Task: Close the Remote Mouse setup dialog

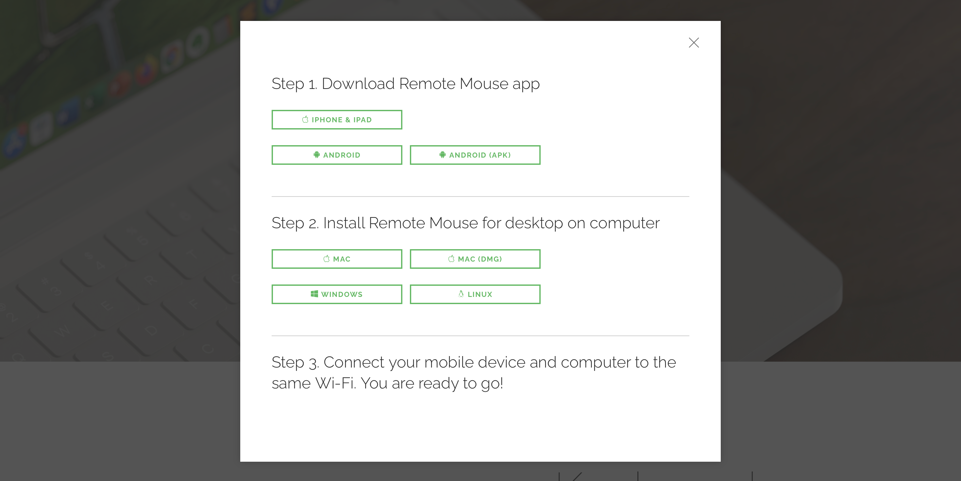Action: [694, 42]
